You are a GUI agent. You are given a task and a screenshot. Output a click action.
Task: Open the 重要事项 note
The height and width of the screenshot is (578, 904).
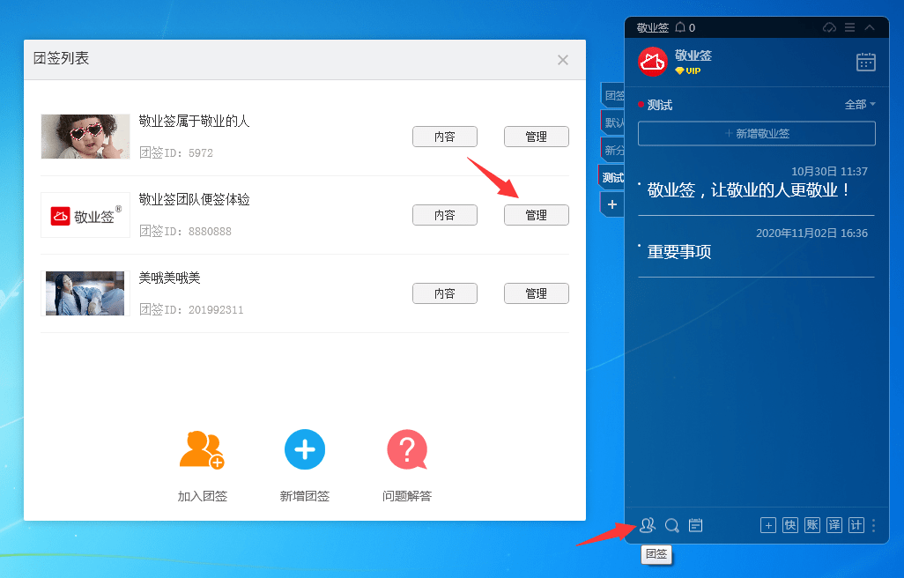[x=679, y=252]
